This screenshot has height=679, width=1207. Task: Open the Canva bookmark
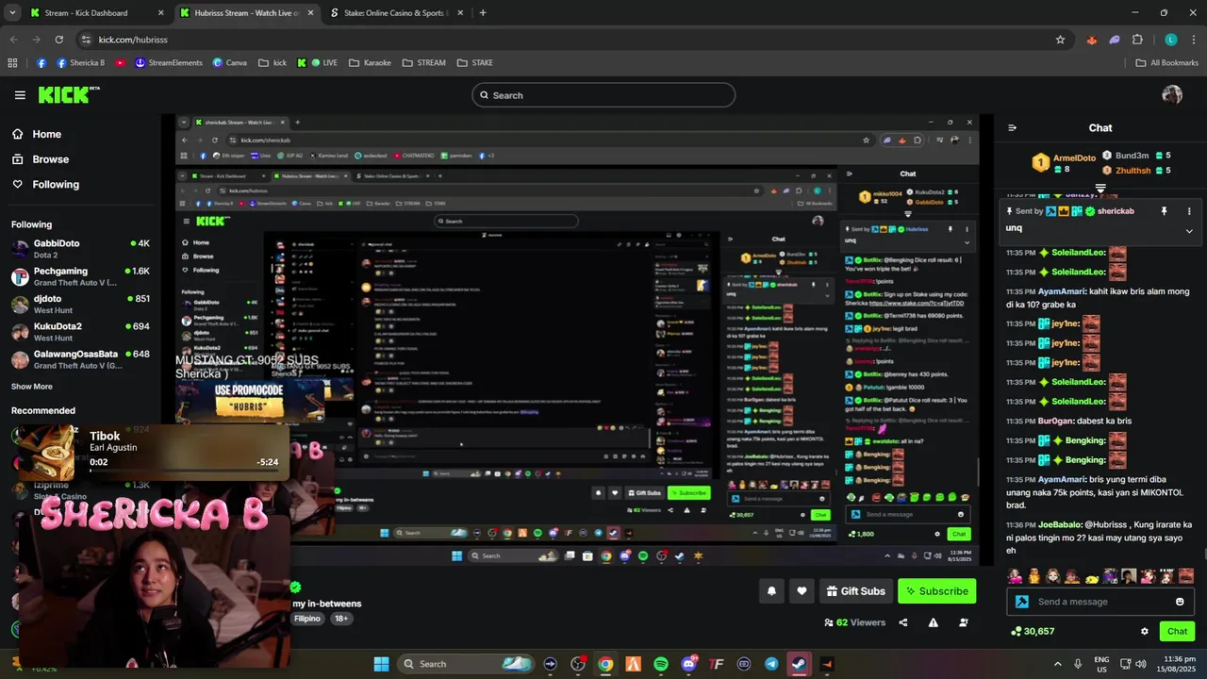[229, 63]
